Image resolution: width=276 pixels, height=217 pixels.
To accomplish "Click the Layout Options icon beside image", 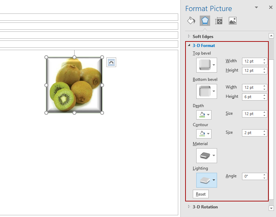I will tap(111, 62).
